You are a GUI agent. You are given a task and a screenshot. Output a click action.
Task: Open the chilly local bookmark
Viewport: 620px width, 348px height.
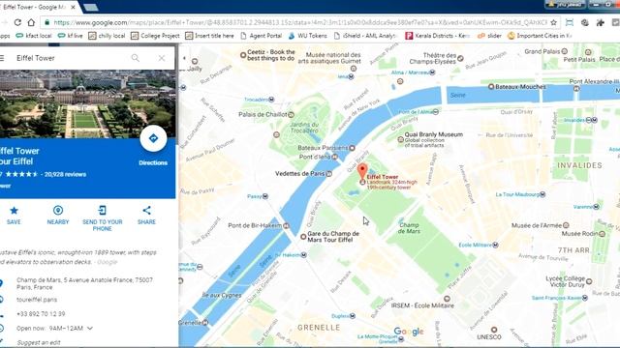click(x=107, y=36)
